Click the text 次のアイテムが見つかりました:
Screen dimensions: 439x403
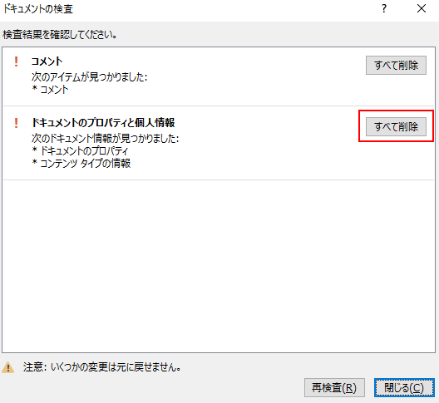[x=89, y=76]
